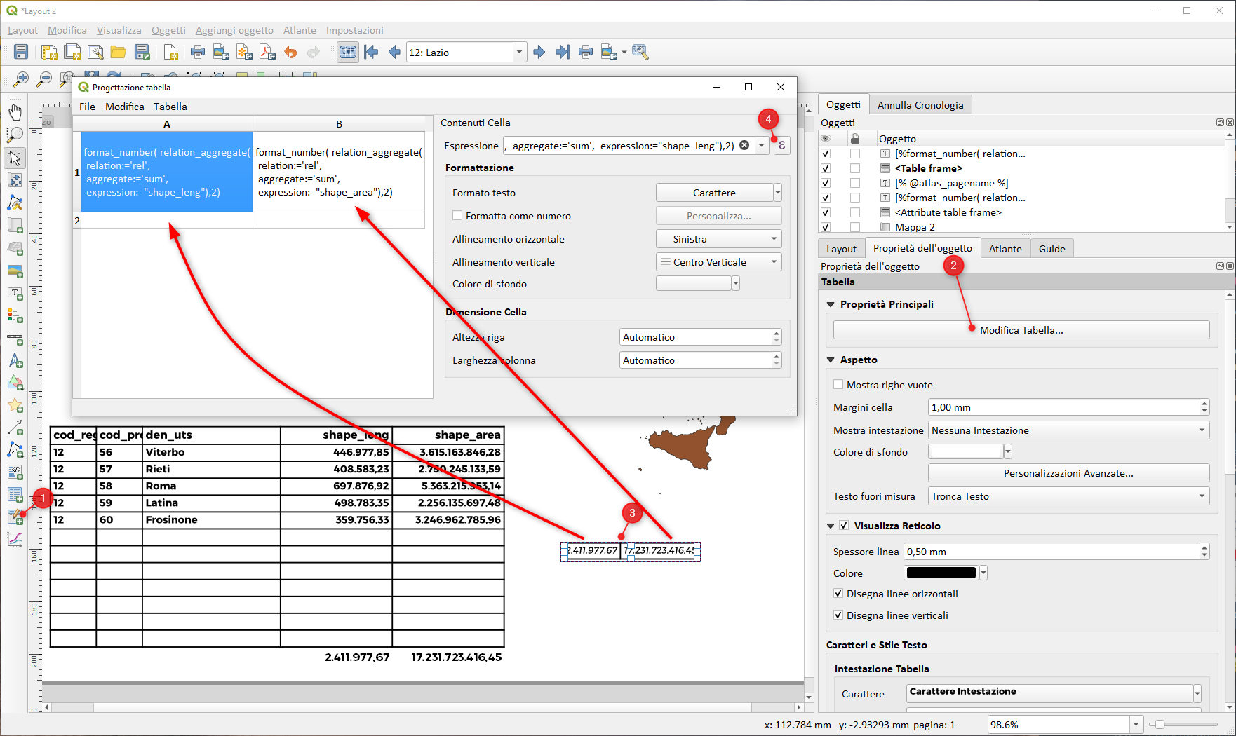
Task: Click the Modifica Tabella button
Action: tap(1021, 330)
